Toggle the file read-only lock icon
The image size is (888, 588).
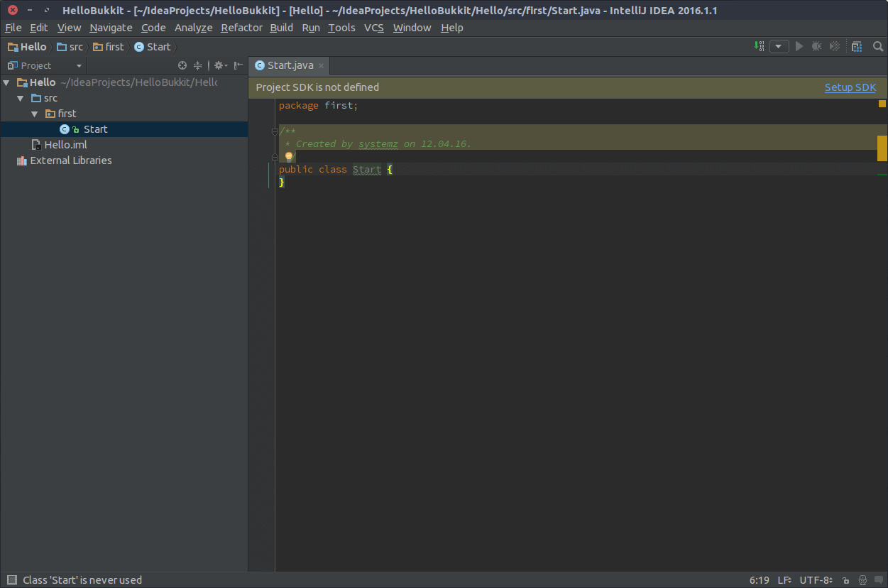click(845, 580)
